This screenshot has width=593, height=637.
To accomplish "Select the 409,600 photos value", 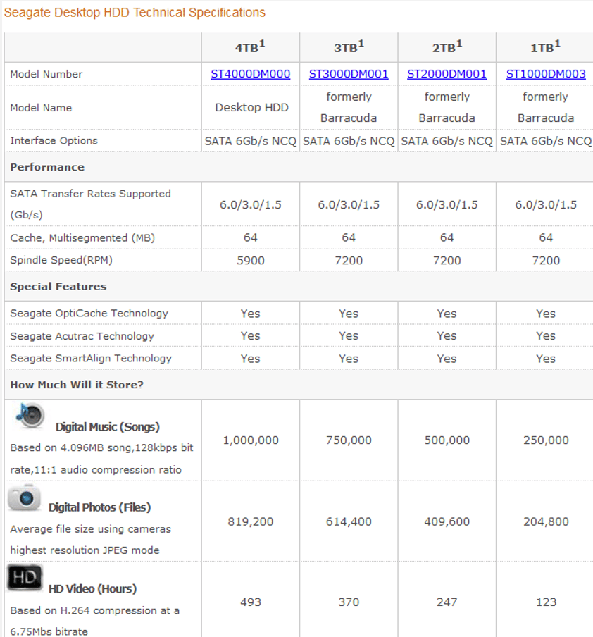I will click(447, 521).
